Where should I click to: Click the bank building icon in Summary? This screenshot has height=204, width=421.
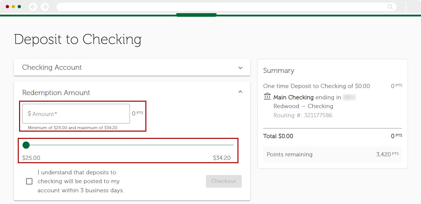click(267, 97)
